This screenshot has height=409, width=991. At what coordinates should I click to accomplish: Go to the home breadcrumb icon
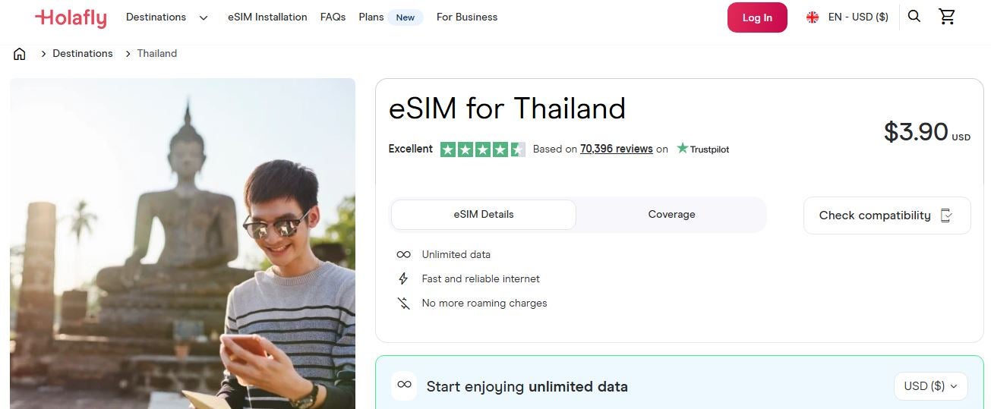pyautogui.click(x=20, y=54)
